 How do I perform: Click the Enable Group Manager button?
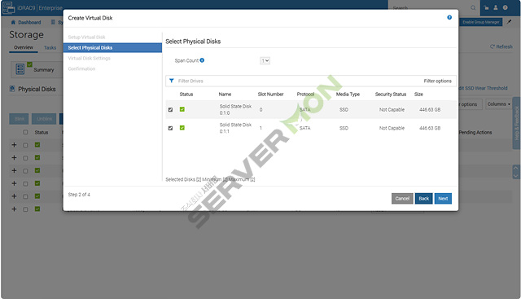[x=481, y=22]
